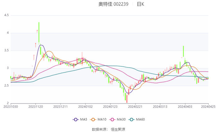Pick the 20240403 date axis label
This screenshot has width=217, height=132.
(185, 106)
